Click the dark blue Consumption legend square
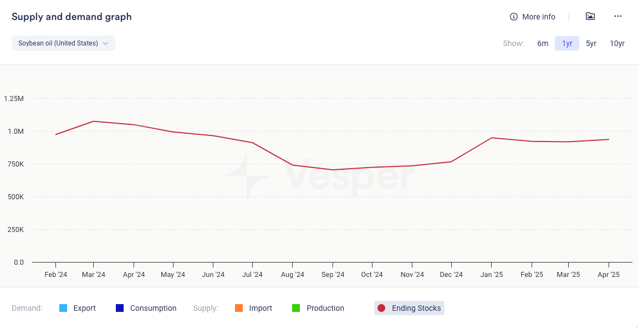638x328 pixels. pyautogui.click(x=120, y=308)
